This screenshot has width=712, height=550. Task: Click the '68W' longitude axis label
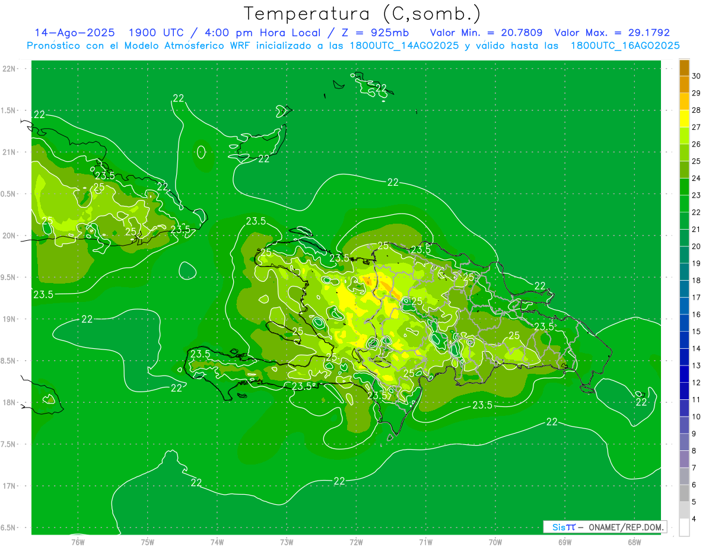634,542
